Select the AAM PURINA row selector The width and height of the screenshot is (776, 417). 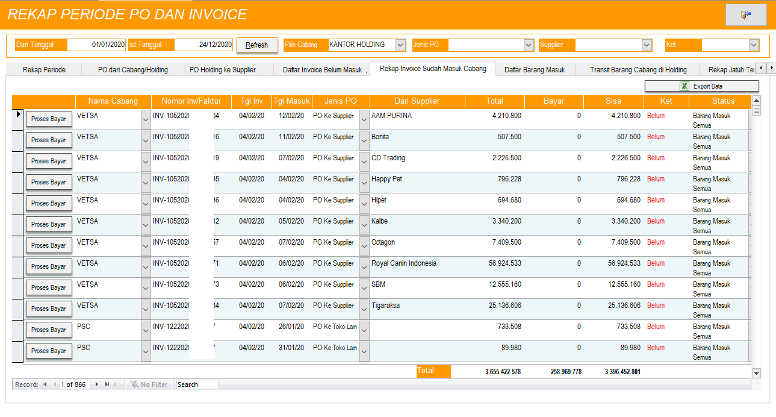tap(18, 119)
